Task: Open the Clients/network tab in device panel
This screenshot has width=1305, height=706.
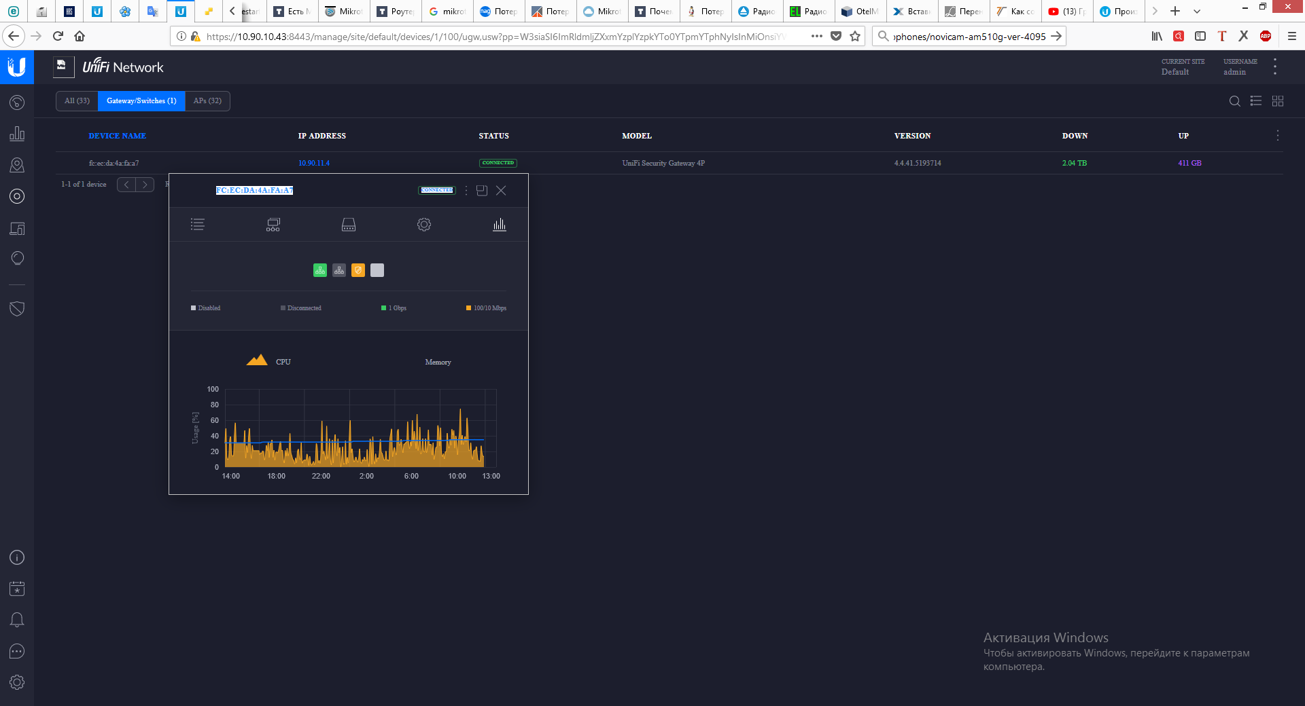Action: [273, 225]
